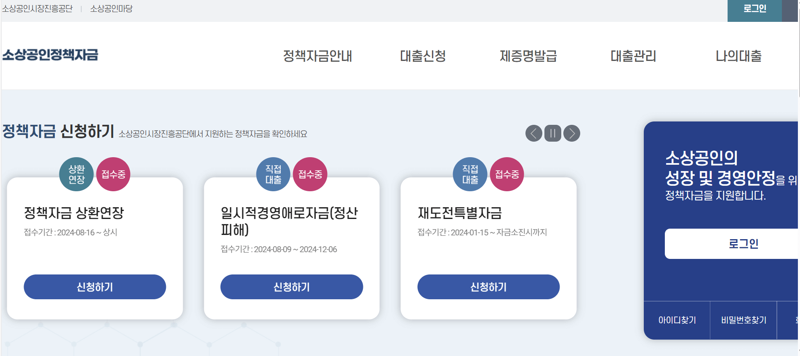Open the 대출신청 menu

coord(424,56)
